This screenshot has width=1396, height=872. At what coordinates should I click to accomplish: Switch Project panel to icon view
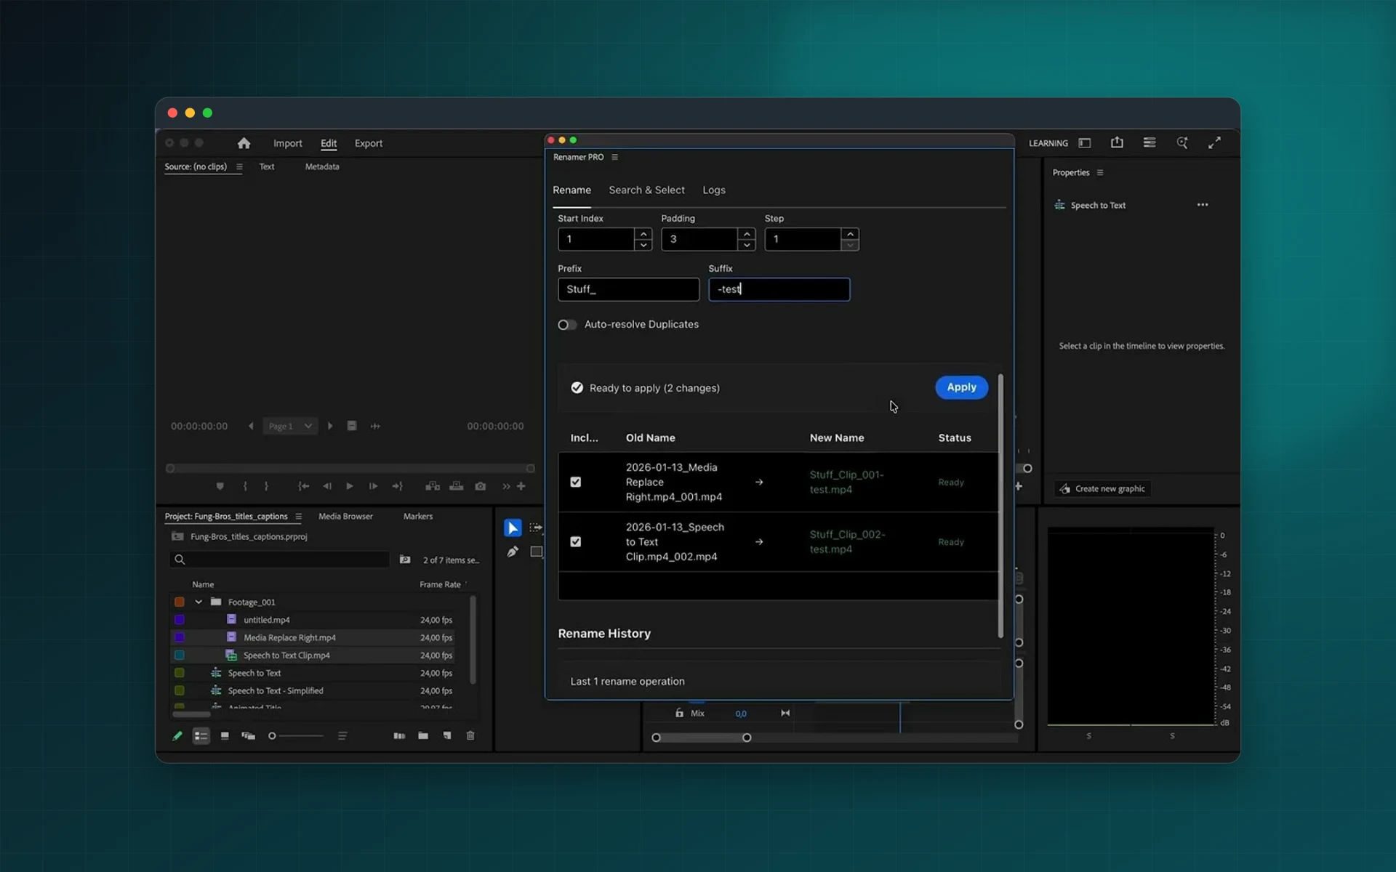point(225,736)
